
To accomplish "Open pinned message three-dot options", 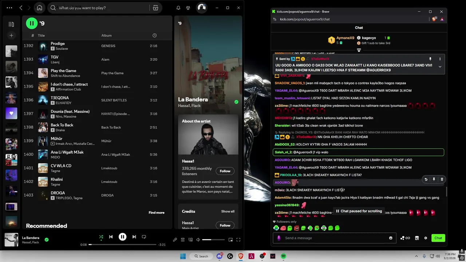I will coord(440,59).
